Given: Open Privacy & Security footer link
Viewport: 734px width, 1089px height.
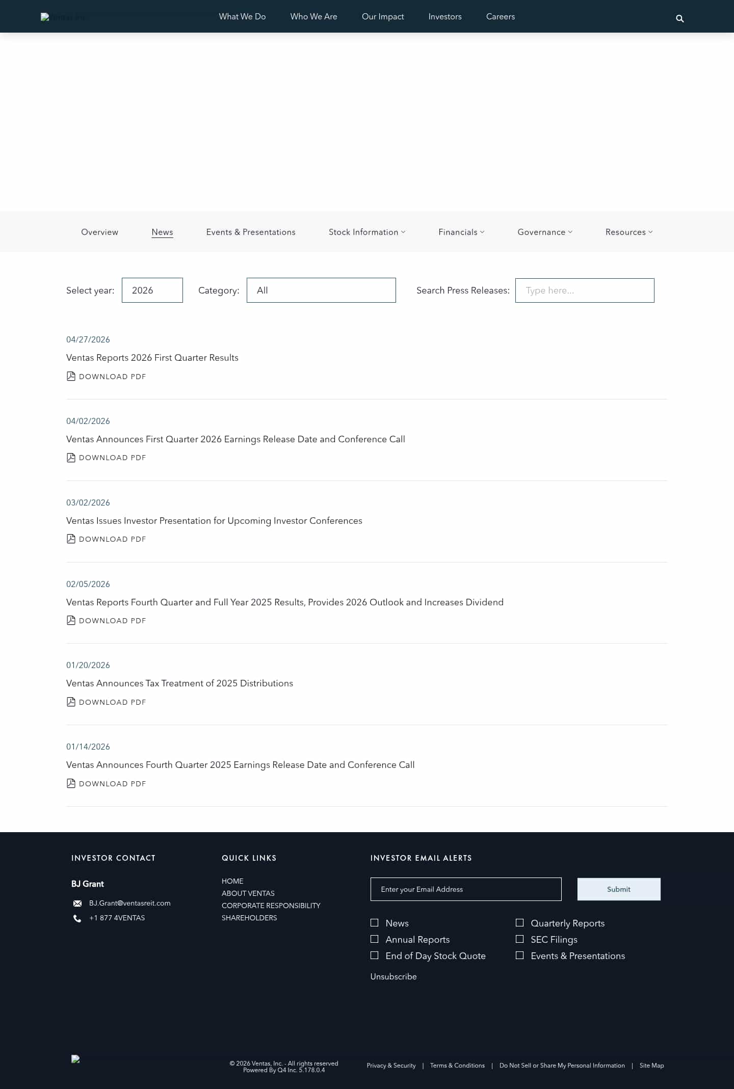Looking at the screenshot, I should click(x=391, y=1066).
